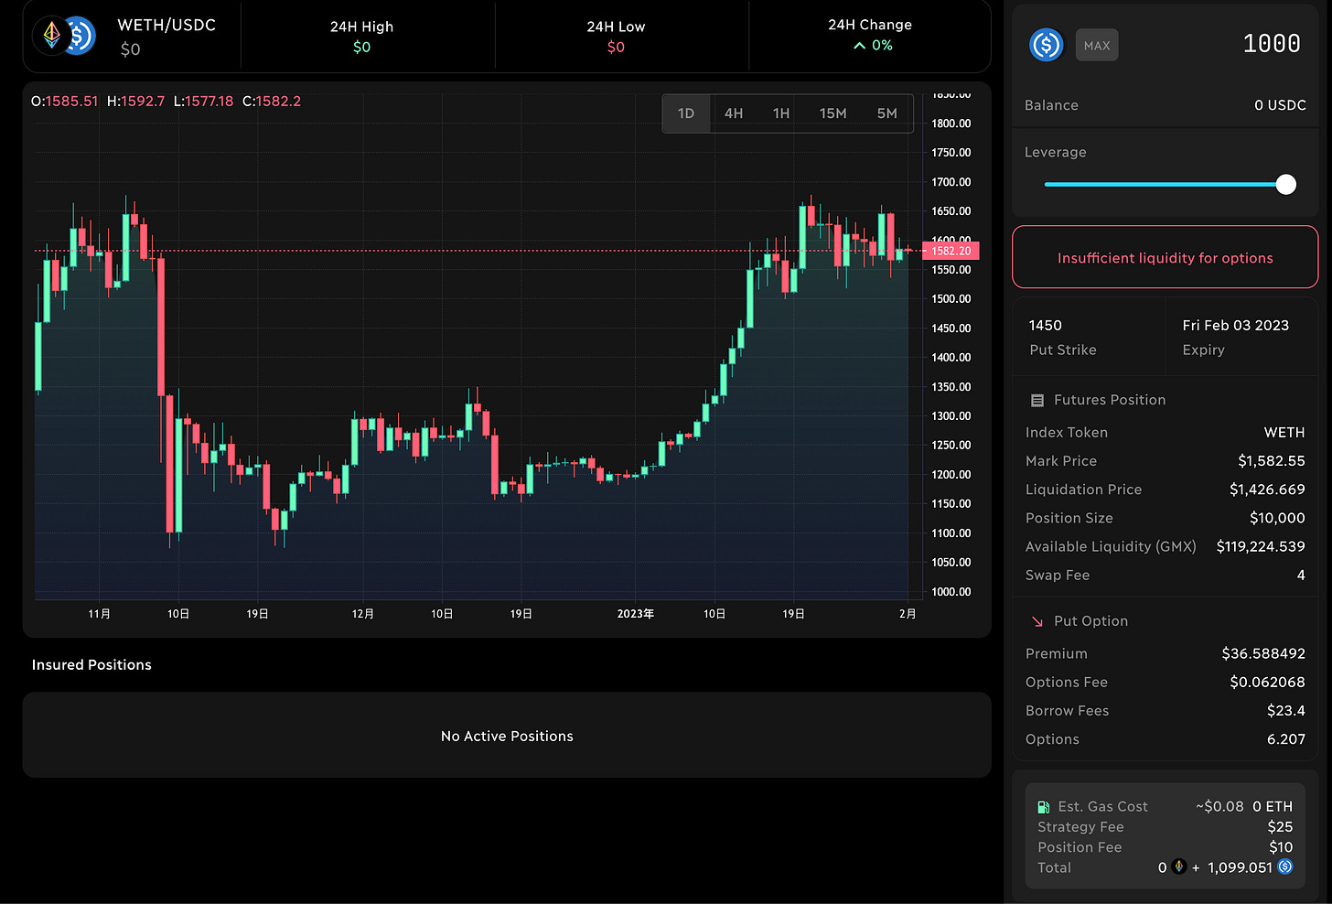
Task: Click the 1800.00 price axis label
Action: [951, 124]
